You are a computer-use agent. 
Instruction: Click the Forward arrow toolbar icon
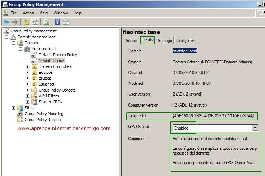(15, 22)
